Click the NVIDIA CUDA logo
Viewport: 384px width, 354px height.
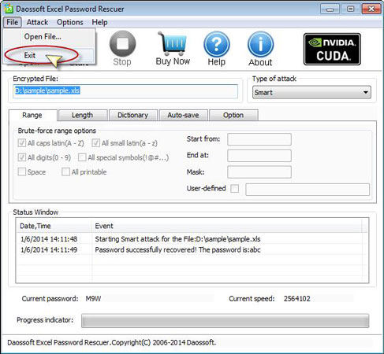point(332,49)
